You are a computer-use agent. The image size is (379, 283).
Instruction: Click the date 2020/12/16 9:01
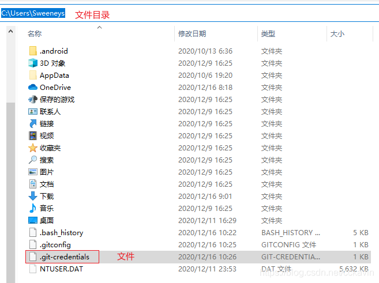point(205,196)
